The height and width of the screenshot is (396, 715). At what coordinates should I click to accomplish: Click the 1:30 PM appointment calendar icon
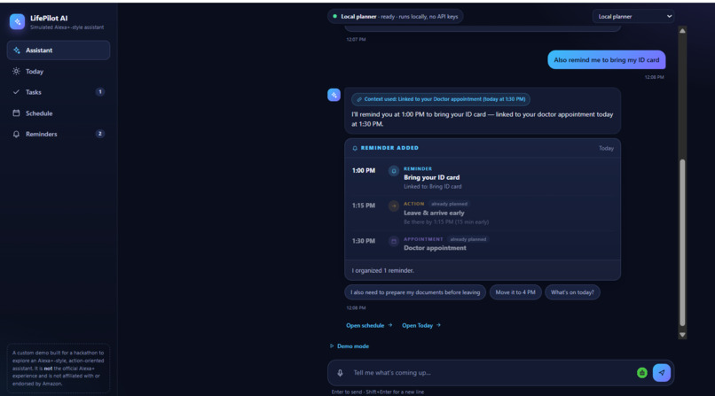394,241
